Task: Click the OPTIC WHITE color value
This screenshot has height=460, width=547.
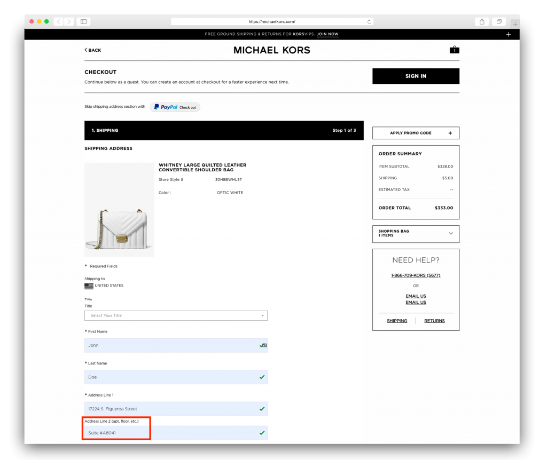Action: point(230,193)
